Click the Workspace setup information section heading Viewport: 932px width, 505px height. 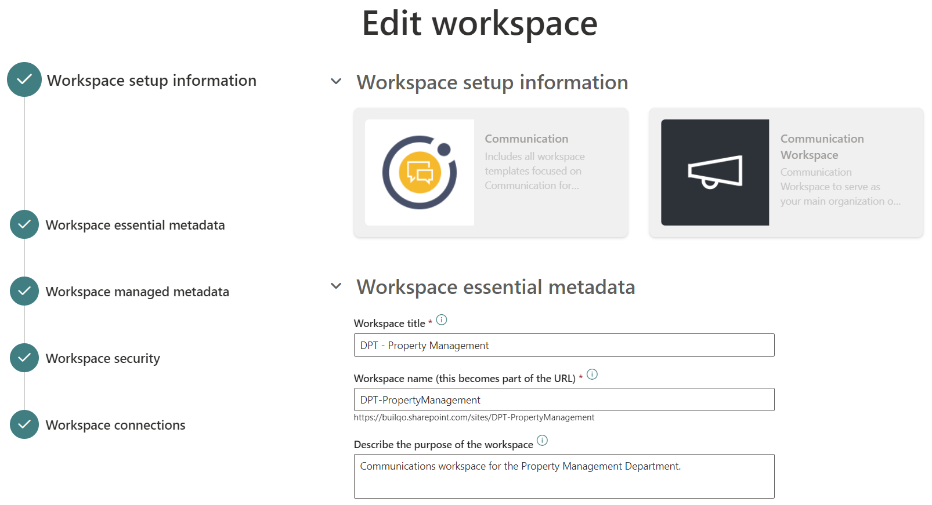492,82
